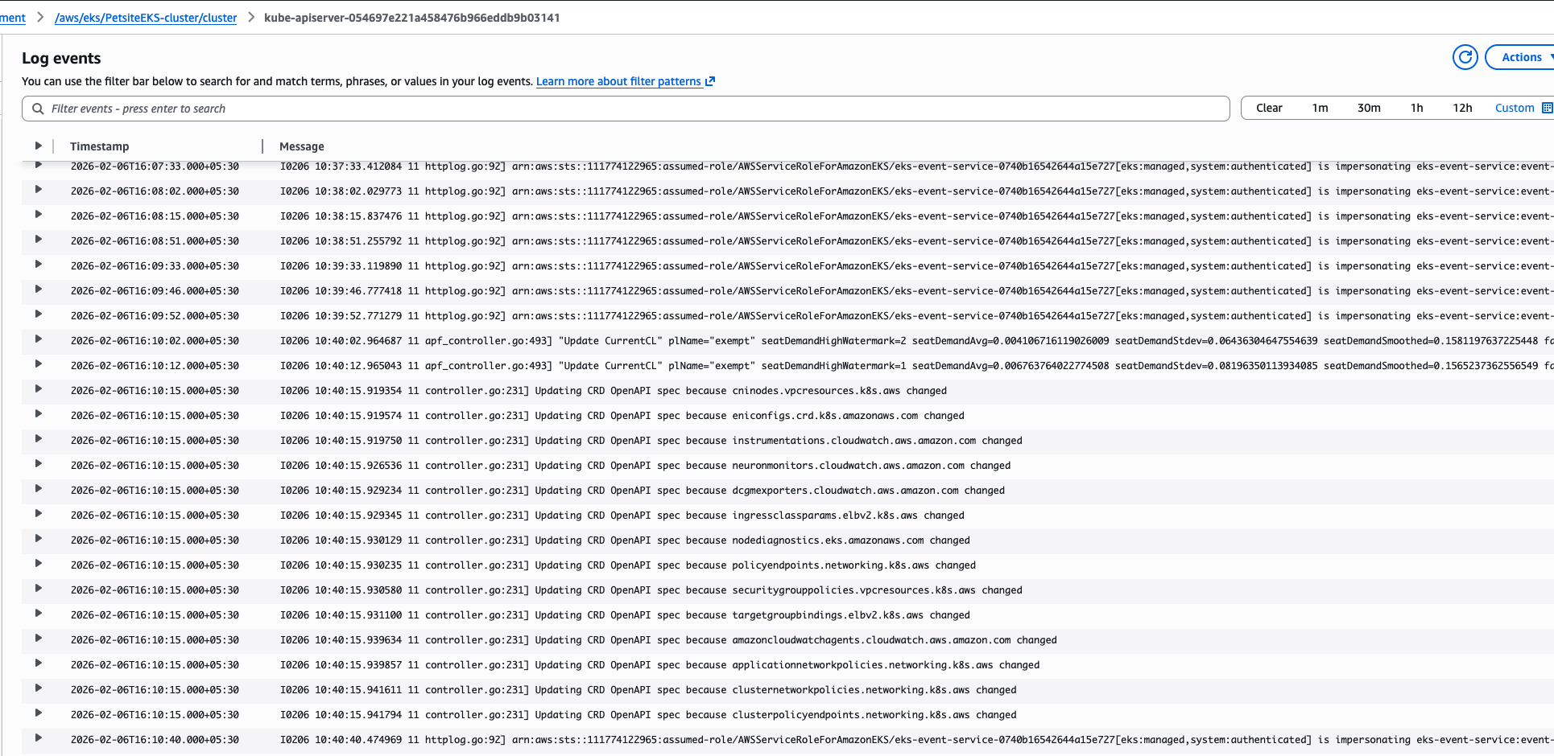Image resolution: width=1554 pixels, height=756 pixels.
Task: Click the kube-apiserver log stream breadcrumb text
Action: coord(412,18)
